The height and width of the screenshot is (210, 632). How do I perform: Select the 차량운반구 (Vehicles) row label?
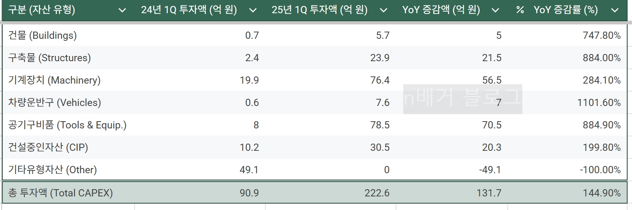pos(55,102)
